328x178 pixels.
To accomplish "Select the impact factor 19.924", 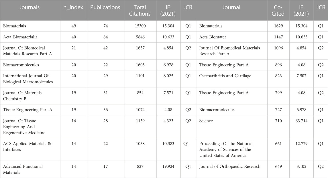I will (168, 167).
